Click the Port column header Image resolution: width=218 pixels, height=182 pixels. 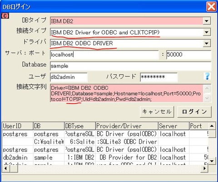199,126
